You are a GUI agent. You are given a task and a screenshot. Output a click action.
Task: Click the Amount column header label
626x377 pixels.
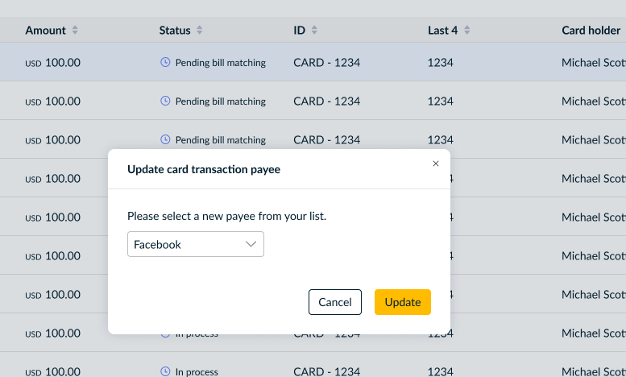click(45, 31)
